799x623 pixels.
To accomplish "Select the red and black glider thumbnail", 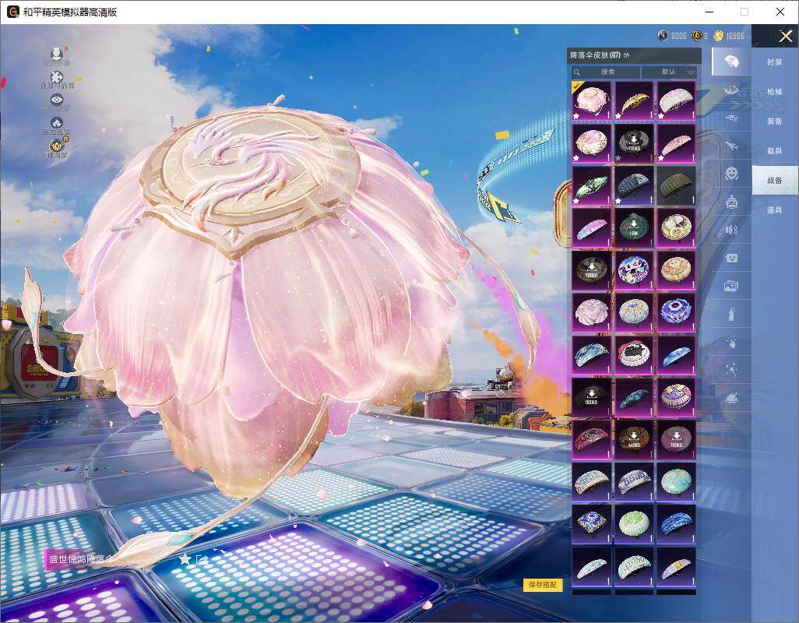I will coord(591,439).
